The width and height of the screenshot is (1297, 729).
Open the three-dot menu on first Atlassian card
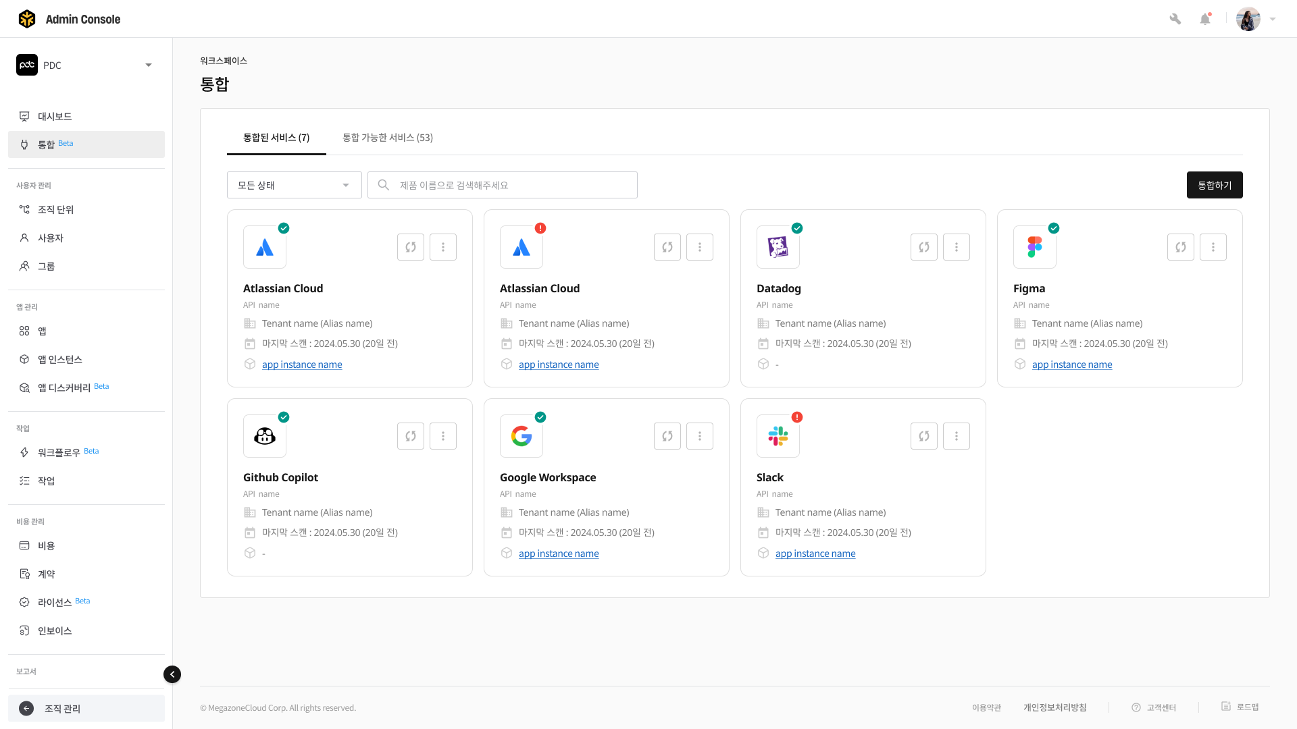443,247
